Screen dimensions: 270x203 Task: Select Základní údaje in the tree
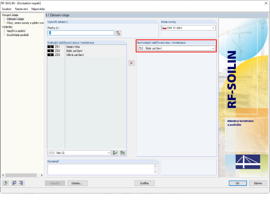15,19
